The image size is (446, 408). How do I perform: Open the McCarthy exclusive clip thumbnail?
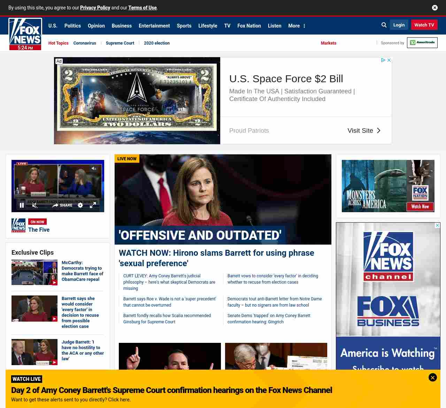pos(34,272)
